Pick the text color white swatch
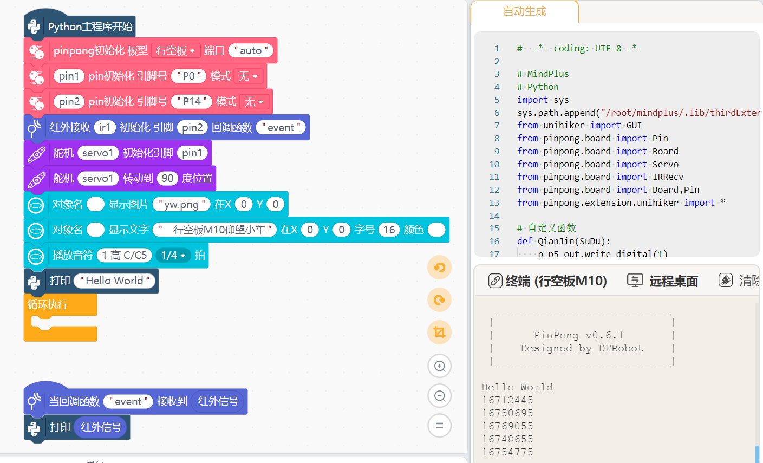The height and width of the screenshot is (463, 763). [x=436, y=230]
